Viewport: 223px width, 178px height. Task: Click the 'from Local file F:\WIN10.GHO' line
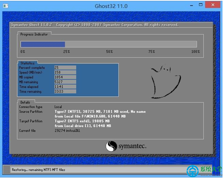(90, 116)
